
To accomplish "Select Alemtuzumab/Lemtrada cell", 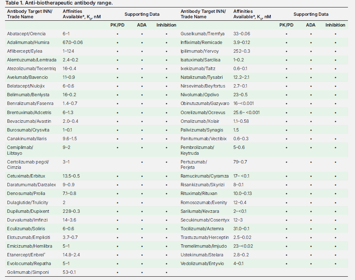I will pos(32,60).
